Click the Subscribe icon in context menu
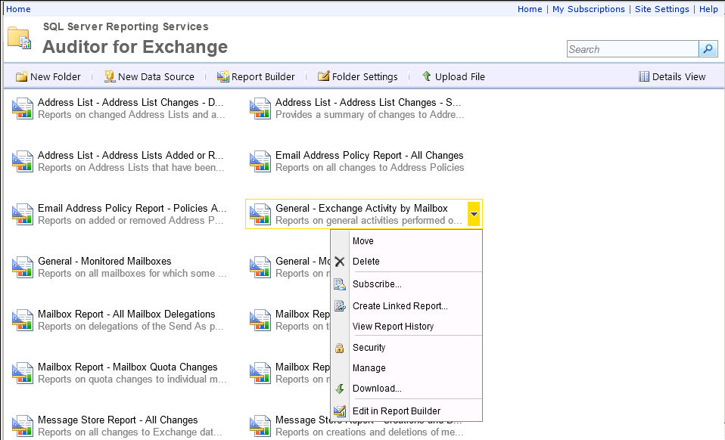725x440 pixels. pos(340,284)
